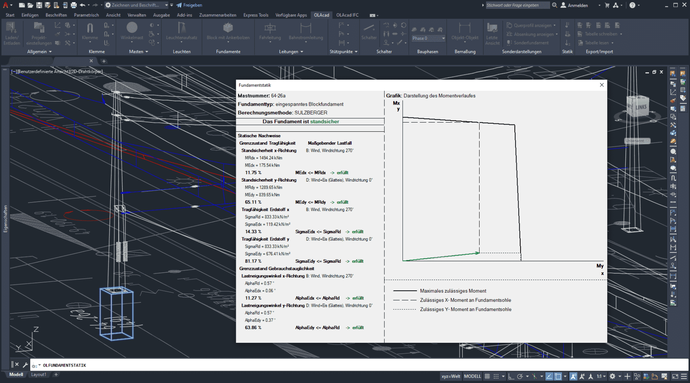Open Projekteinstellungen project settings
Screen dimensions: 690x383
point(39,33)
